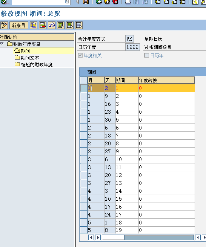Collapse the 财政年度变量 tree node

coord(2,43)
